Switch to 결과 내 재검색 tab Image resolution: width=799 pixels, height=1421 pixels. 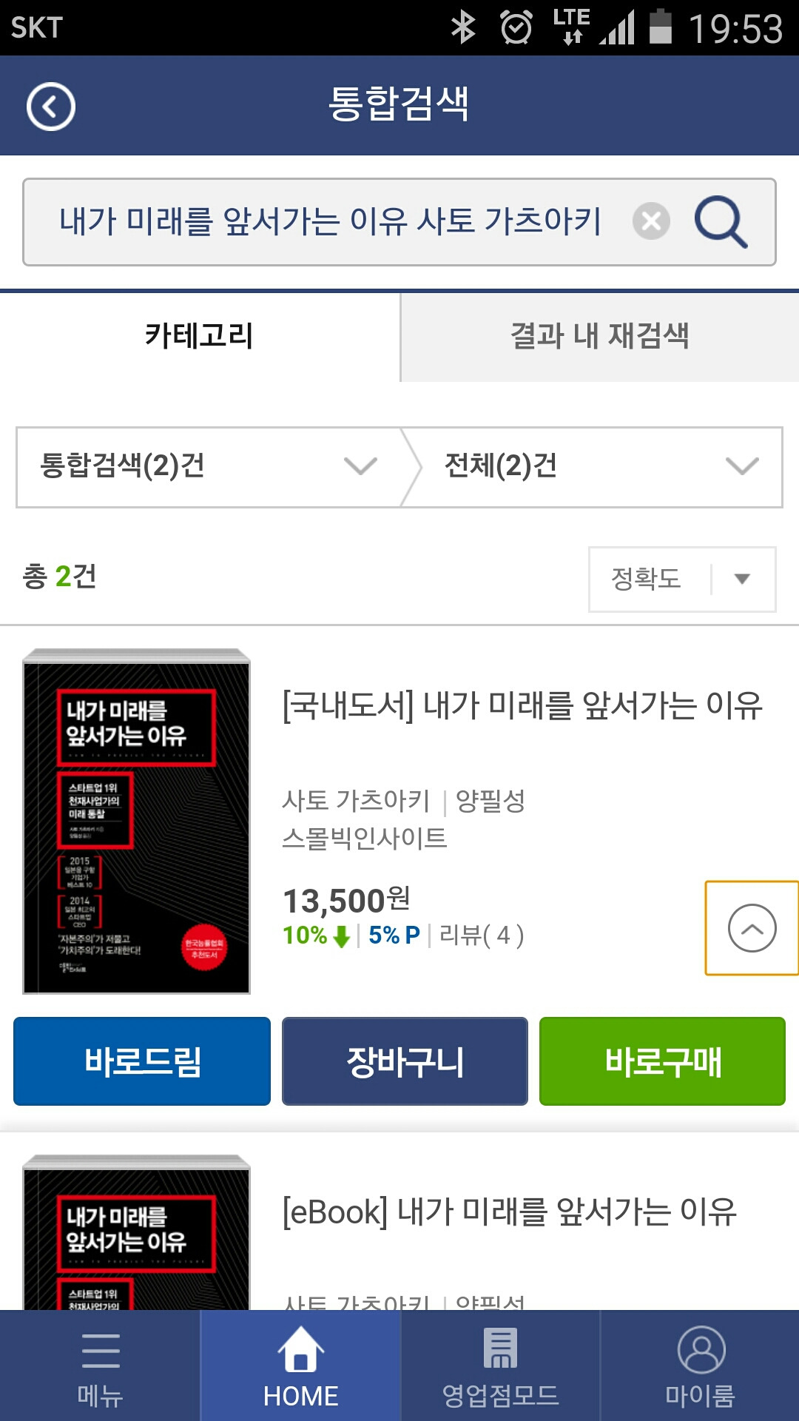pyautogui.click(x=600, y=337)
